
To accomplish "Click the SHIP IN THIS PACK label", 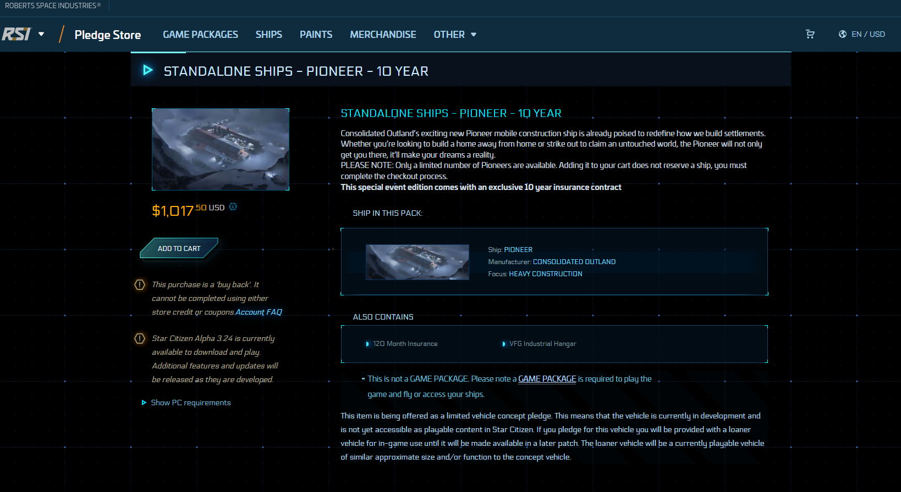I will (388, 213).
